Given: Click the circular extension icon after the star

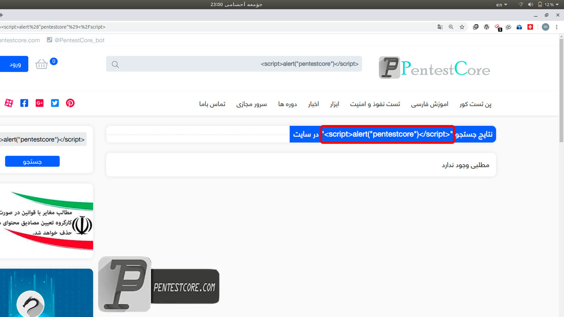Looking at the screenshot, I should 476,27.
